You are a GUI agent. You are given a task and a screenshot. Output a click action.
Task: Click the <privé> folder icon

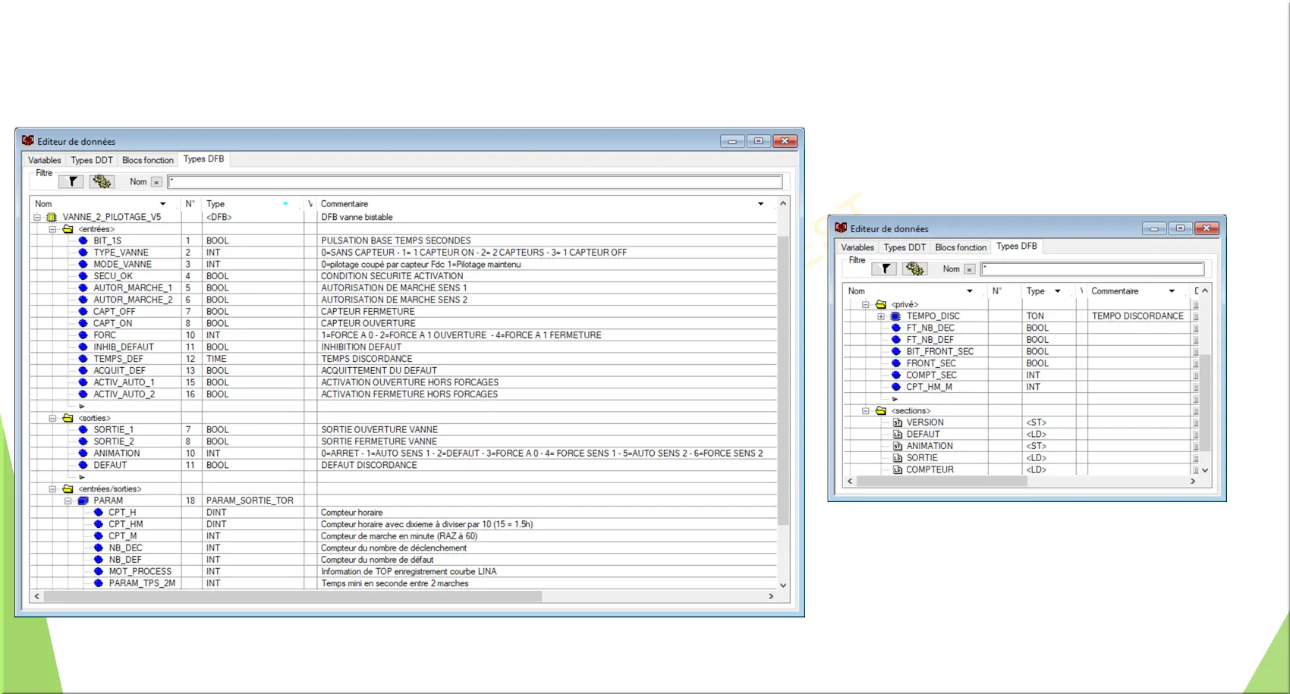[x=880, y=304]
